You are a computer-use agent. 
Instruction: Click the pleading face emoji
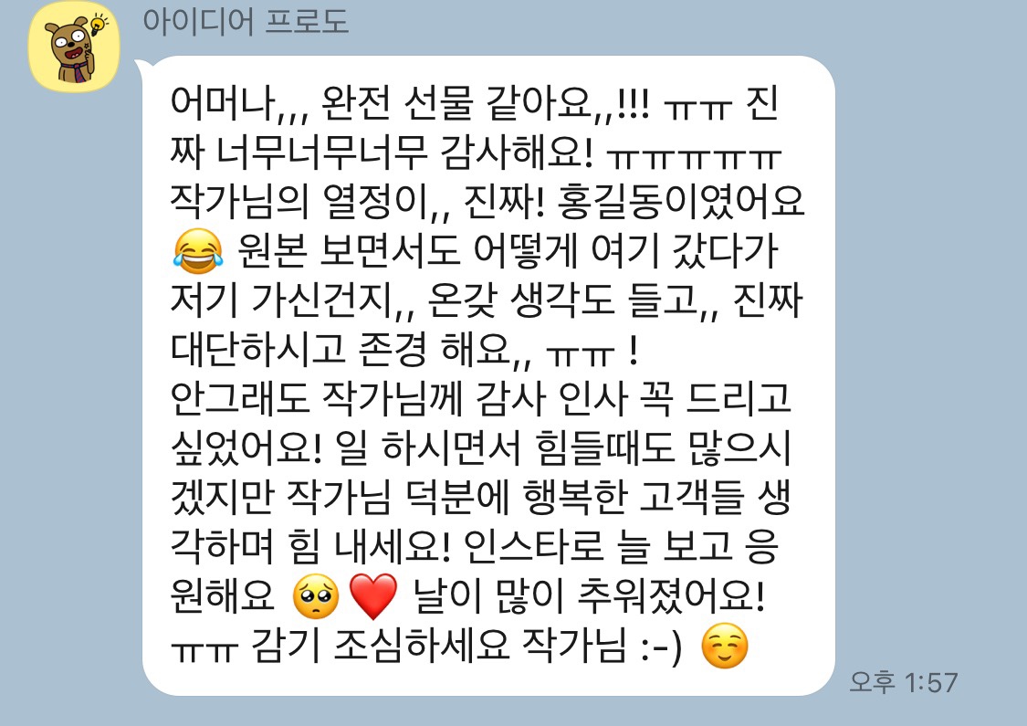click(317, 597)
